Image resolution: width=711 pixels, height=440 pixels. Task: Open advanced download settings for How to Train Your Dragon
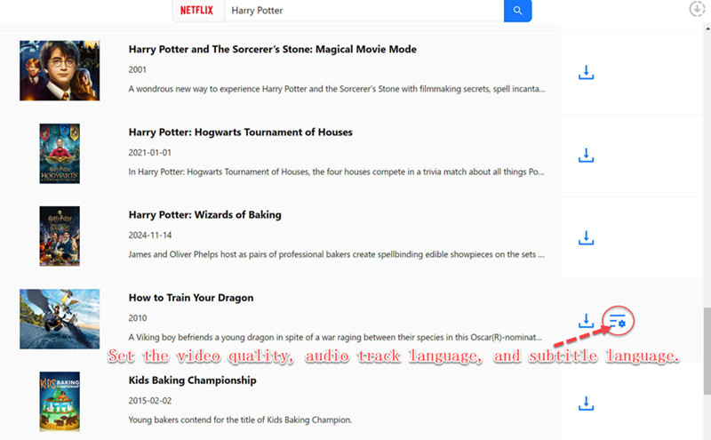click(619, 319)
